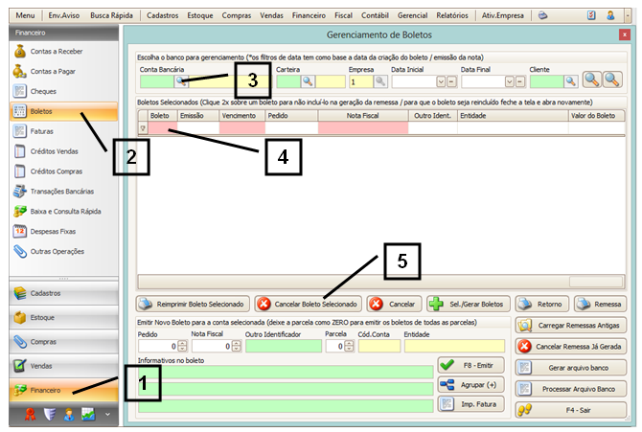Click the printer icon in top toolbar
This screenshot has width=642, height=432.
[542, 15]
